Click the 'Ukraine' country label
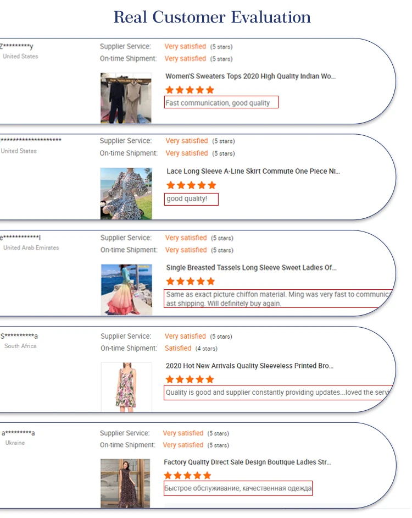 (x=15, y=443)
